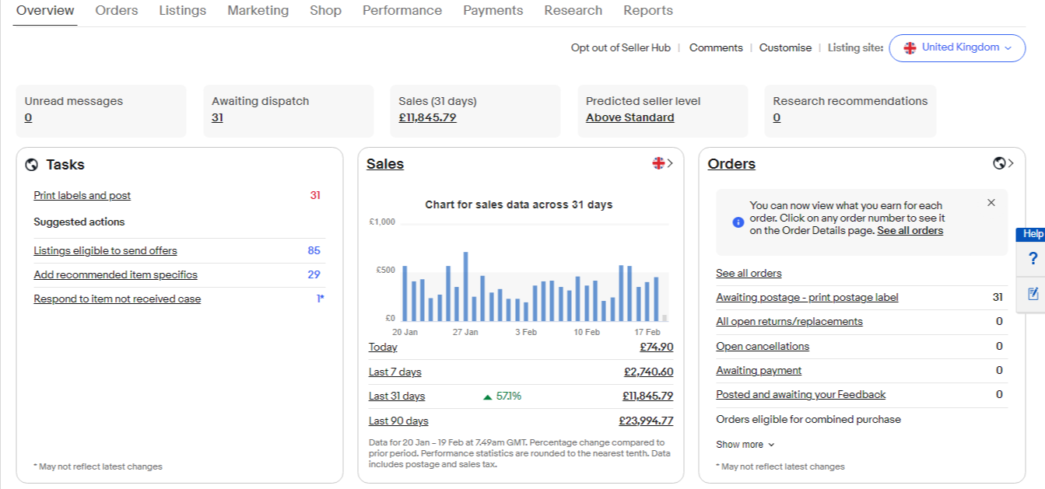Open Respond to item not received case

tap(117, 299)
